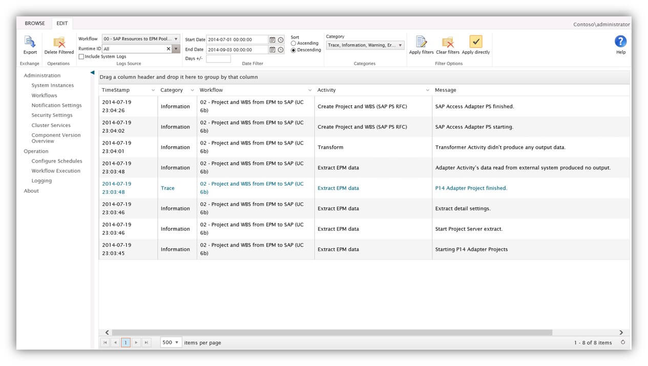Open Configure Schedules in the sidebar
The image size is (648, 366).
tap(57, 161)
